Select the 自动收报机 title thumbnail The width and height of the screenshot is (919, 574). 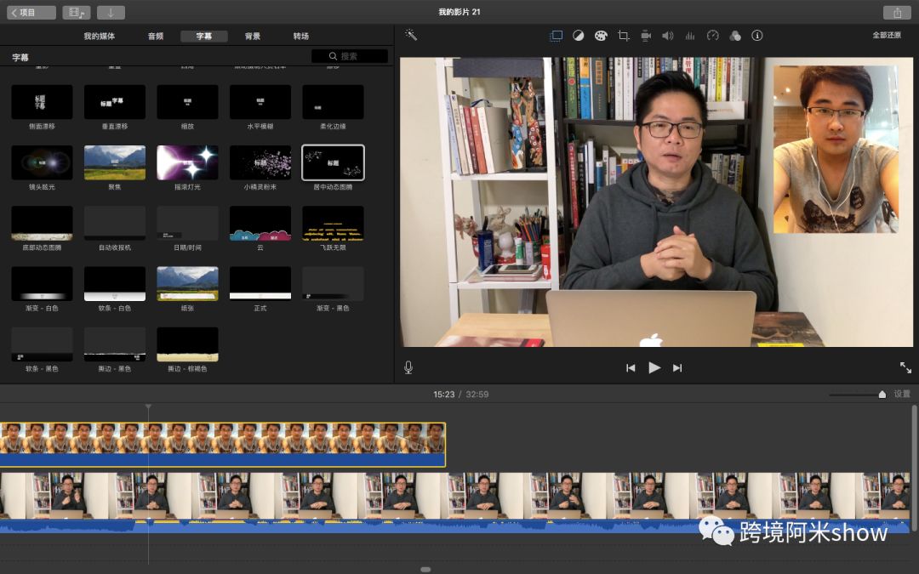[115, 223]
